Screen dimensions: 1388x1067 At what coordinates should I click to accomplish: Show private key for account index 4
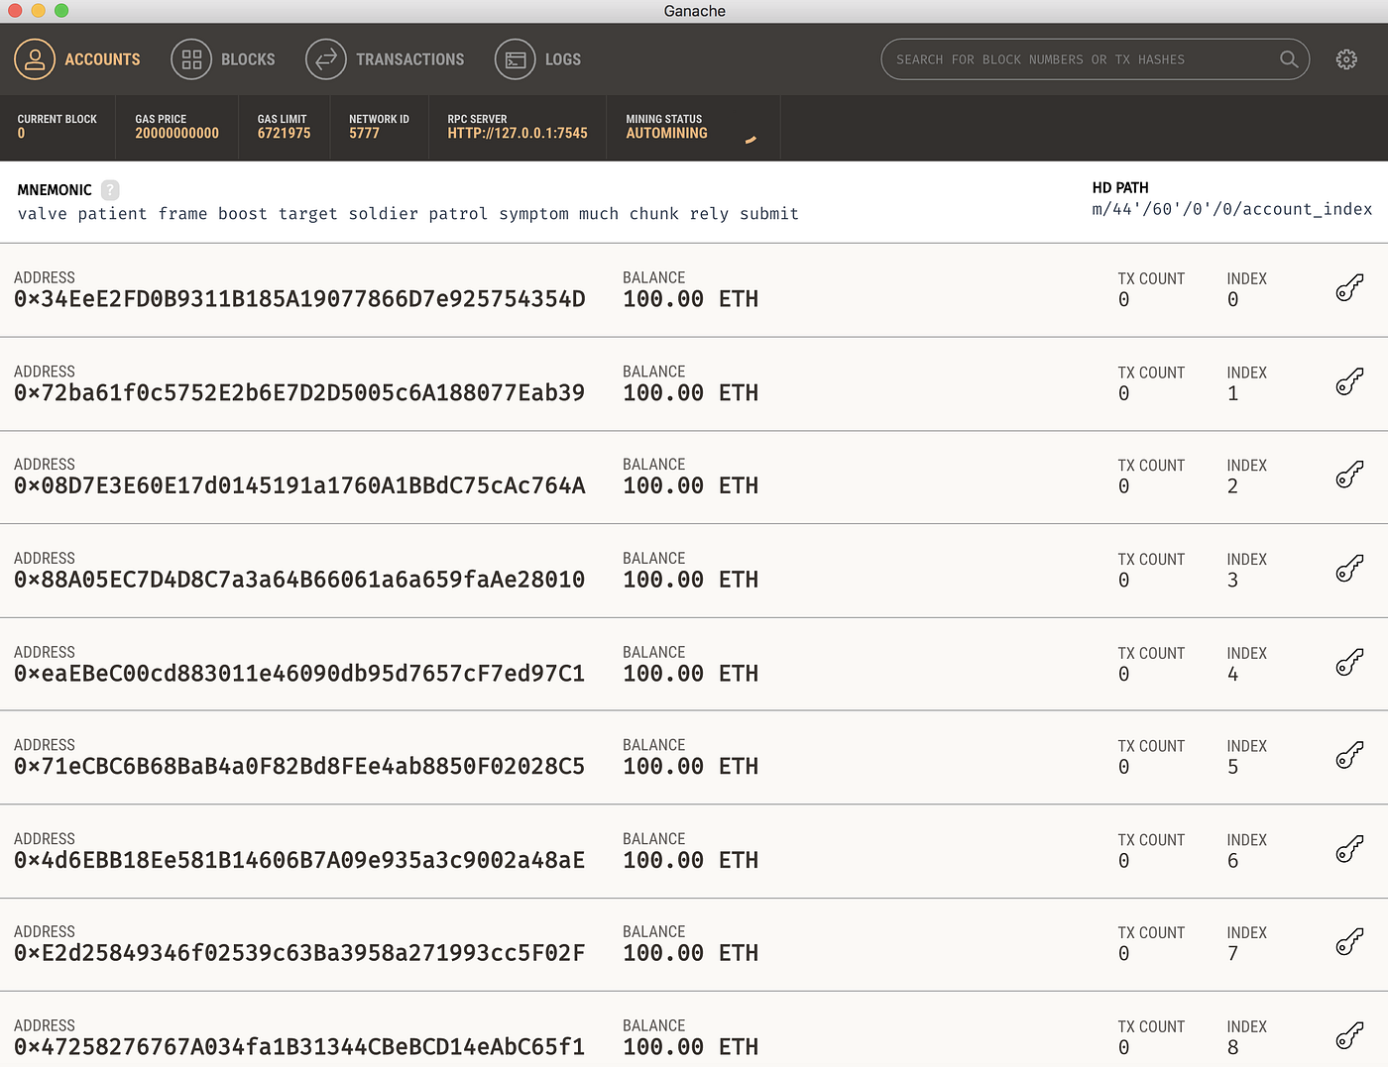pos(1349,663)
